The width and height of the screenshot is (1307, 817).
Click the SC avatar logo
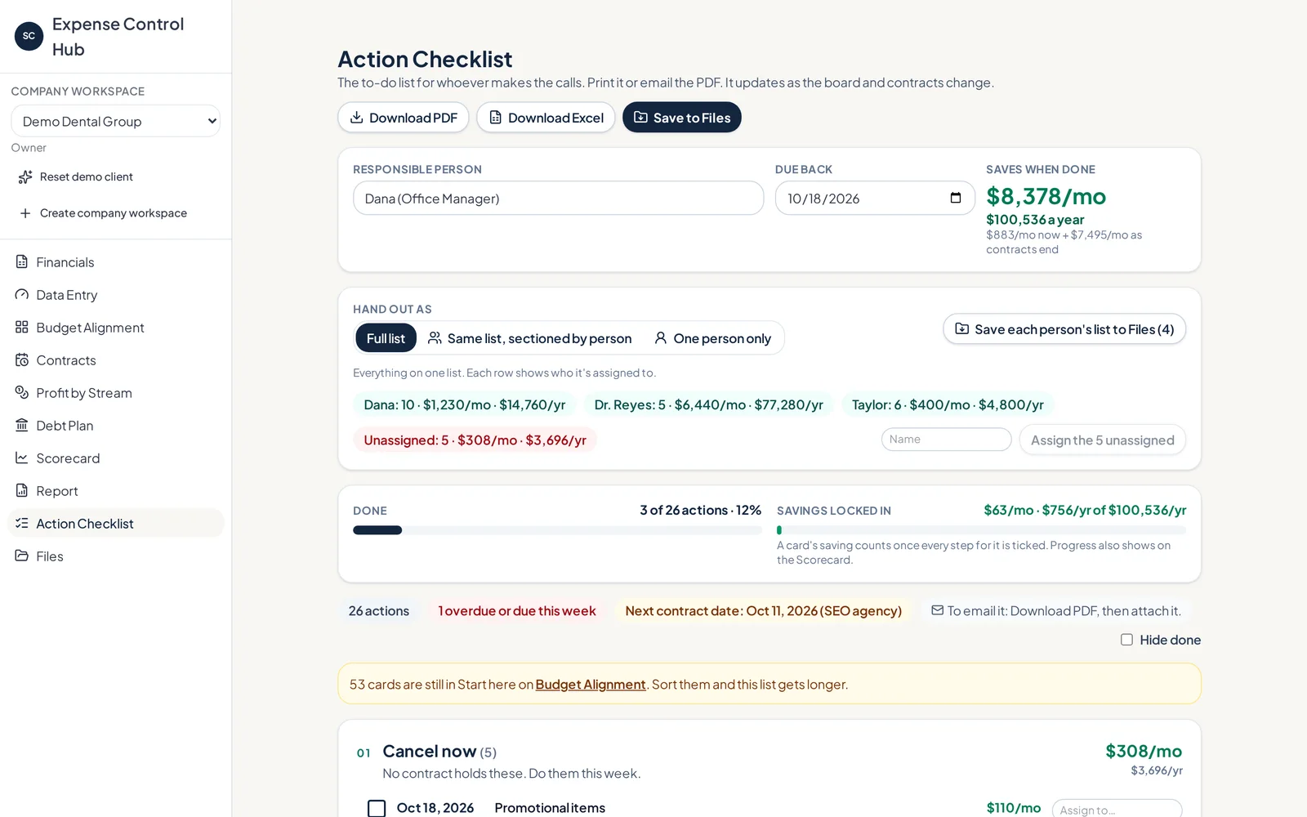[29, 36]
